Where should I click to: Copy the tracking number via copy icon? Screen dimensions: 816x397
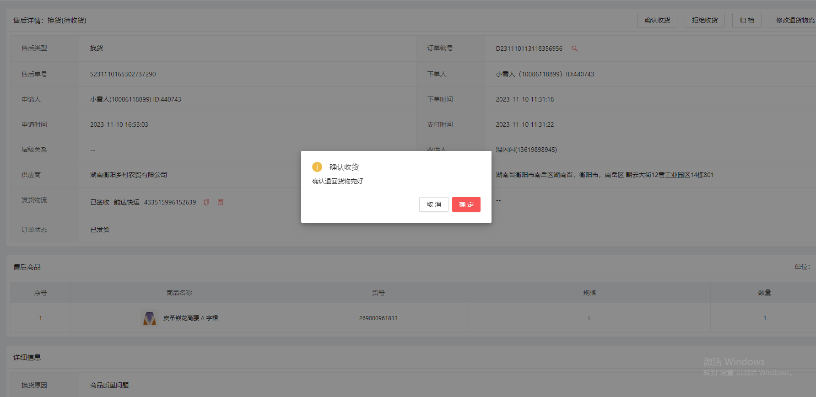pyautogui.click(x=206, y=202)
